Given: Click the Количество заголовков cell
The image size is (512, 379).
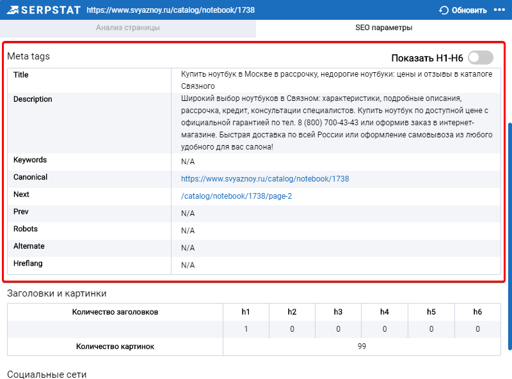Looking at the screenshot, I should 115,312.
